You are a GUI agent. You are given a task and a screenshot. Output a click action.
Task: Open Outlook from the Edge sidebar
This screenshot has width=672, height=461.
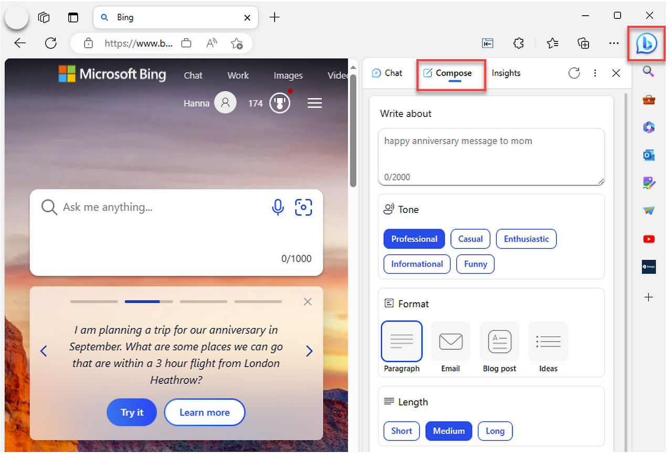tap(649, 155)
